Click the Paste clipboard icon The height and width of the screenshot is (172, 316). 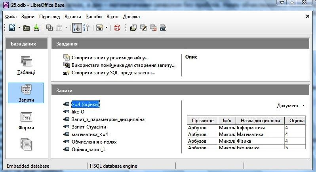tap(59, 28)
